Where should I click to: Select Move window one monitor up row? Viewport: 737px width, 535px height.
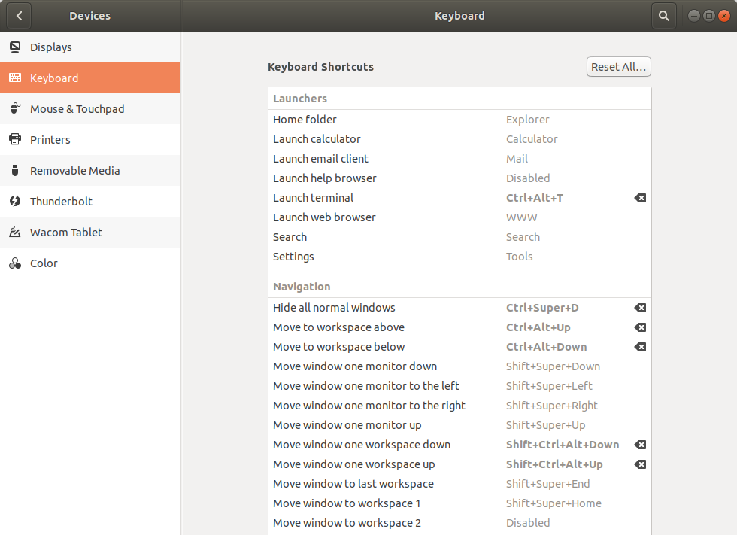pyautogui.click(x=459, y=425)
